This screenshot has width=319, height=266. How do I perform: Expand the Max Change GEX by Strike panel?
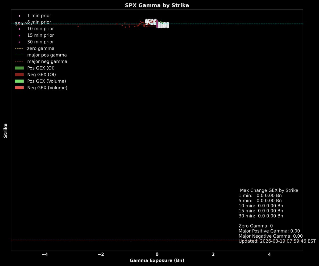(269, 190)
